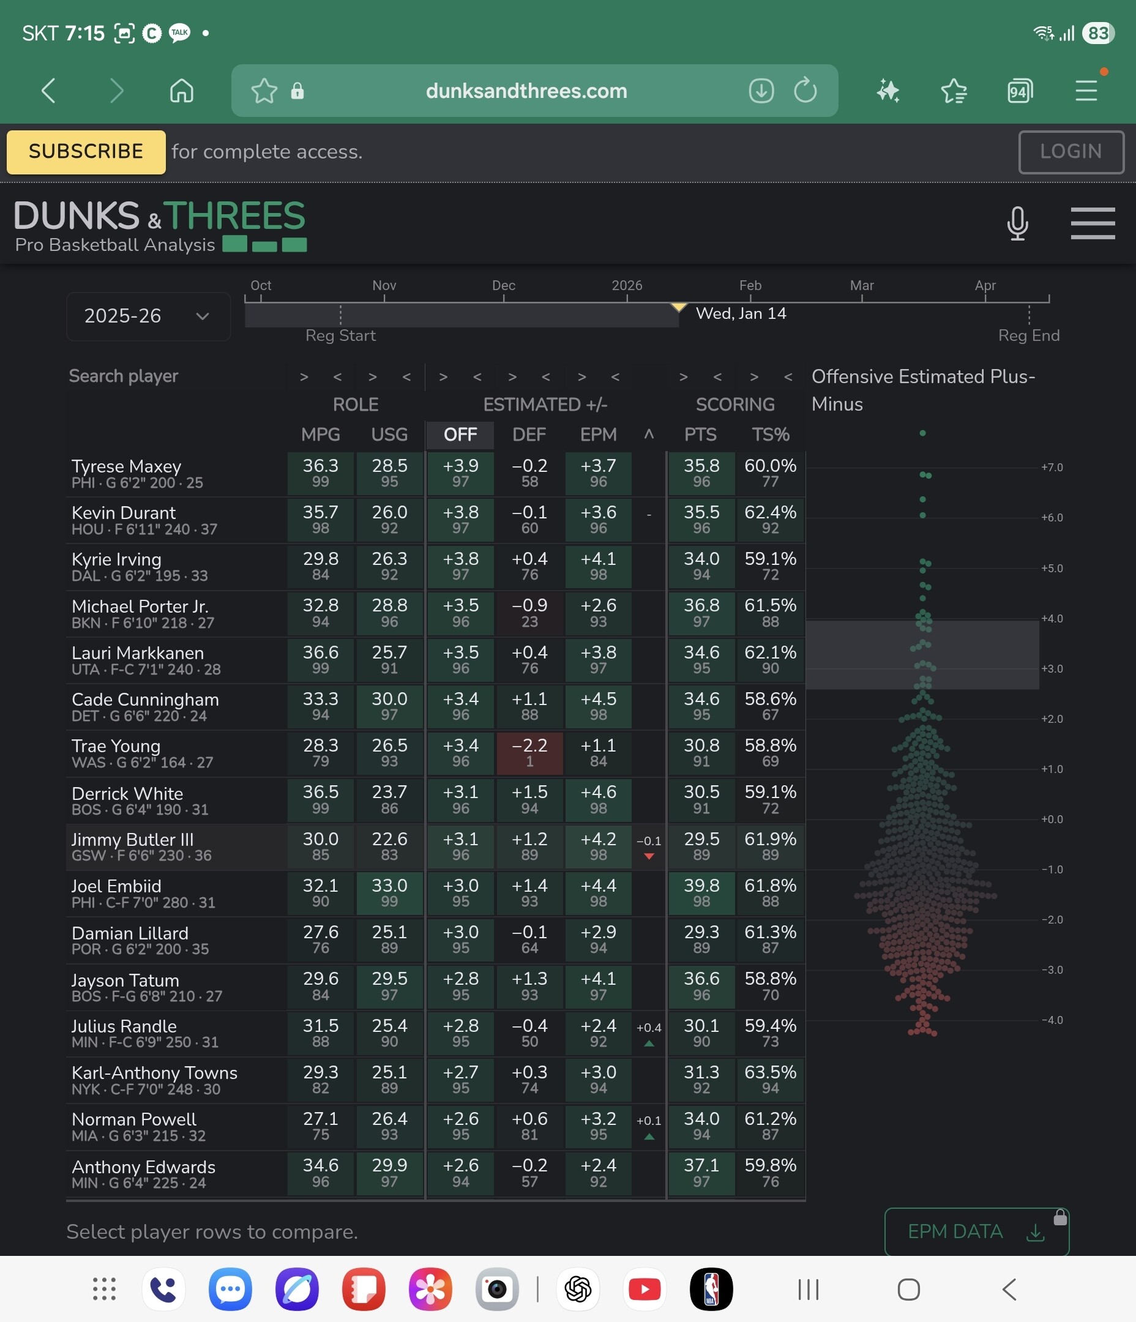Click the SUBSCRIBE button
The image size is (1136, 1322).
click(86, 152)
